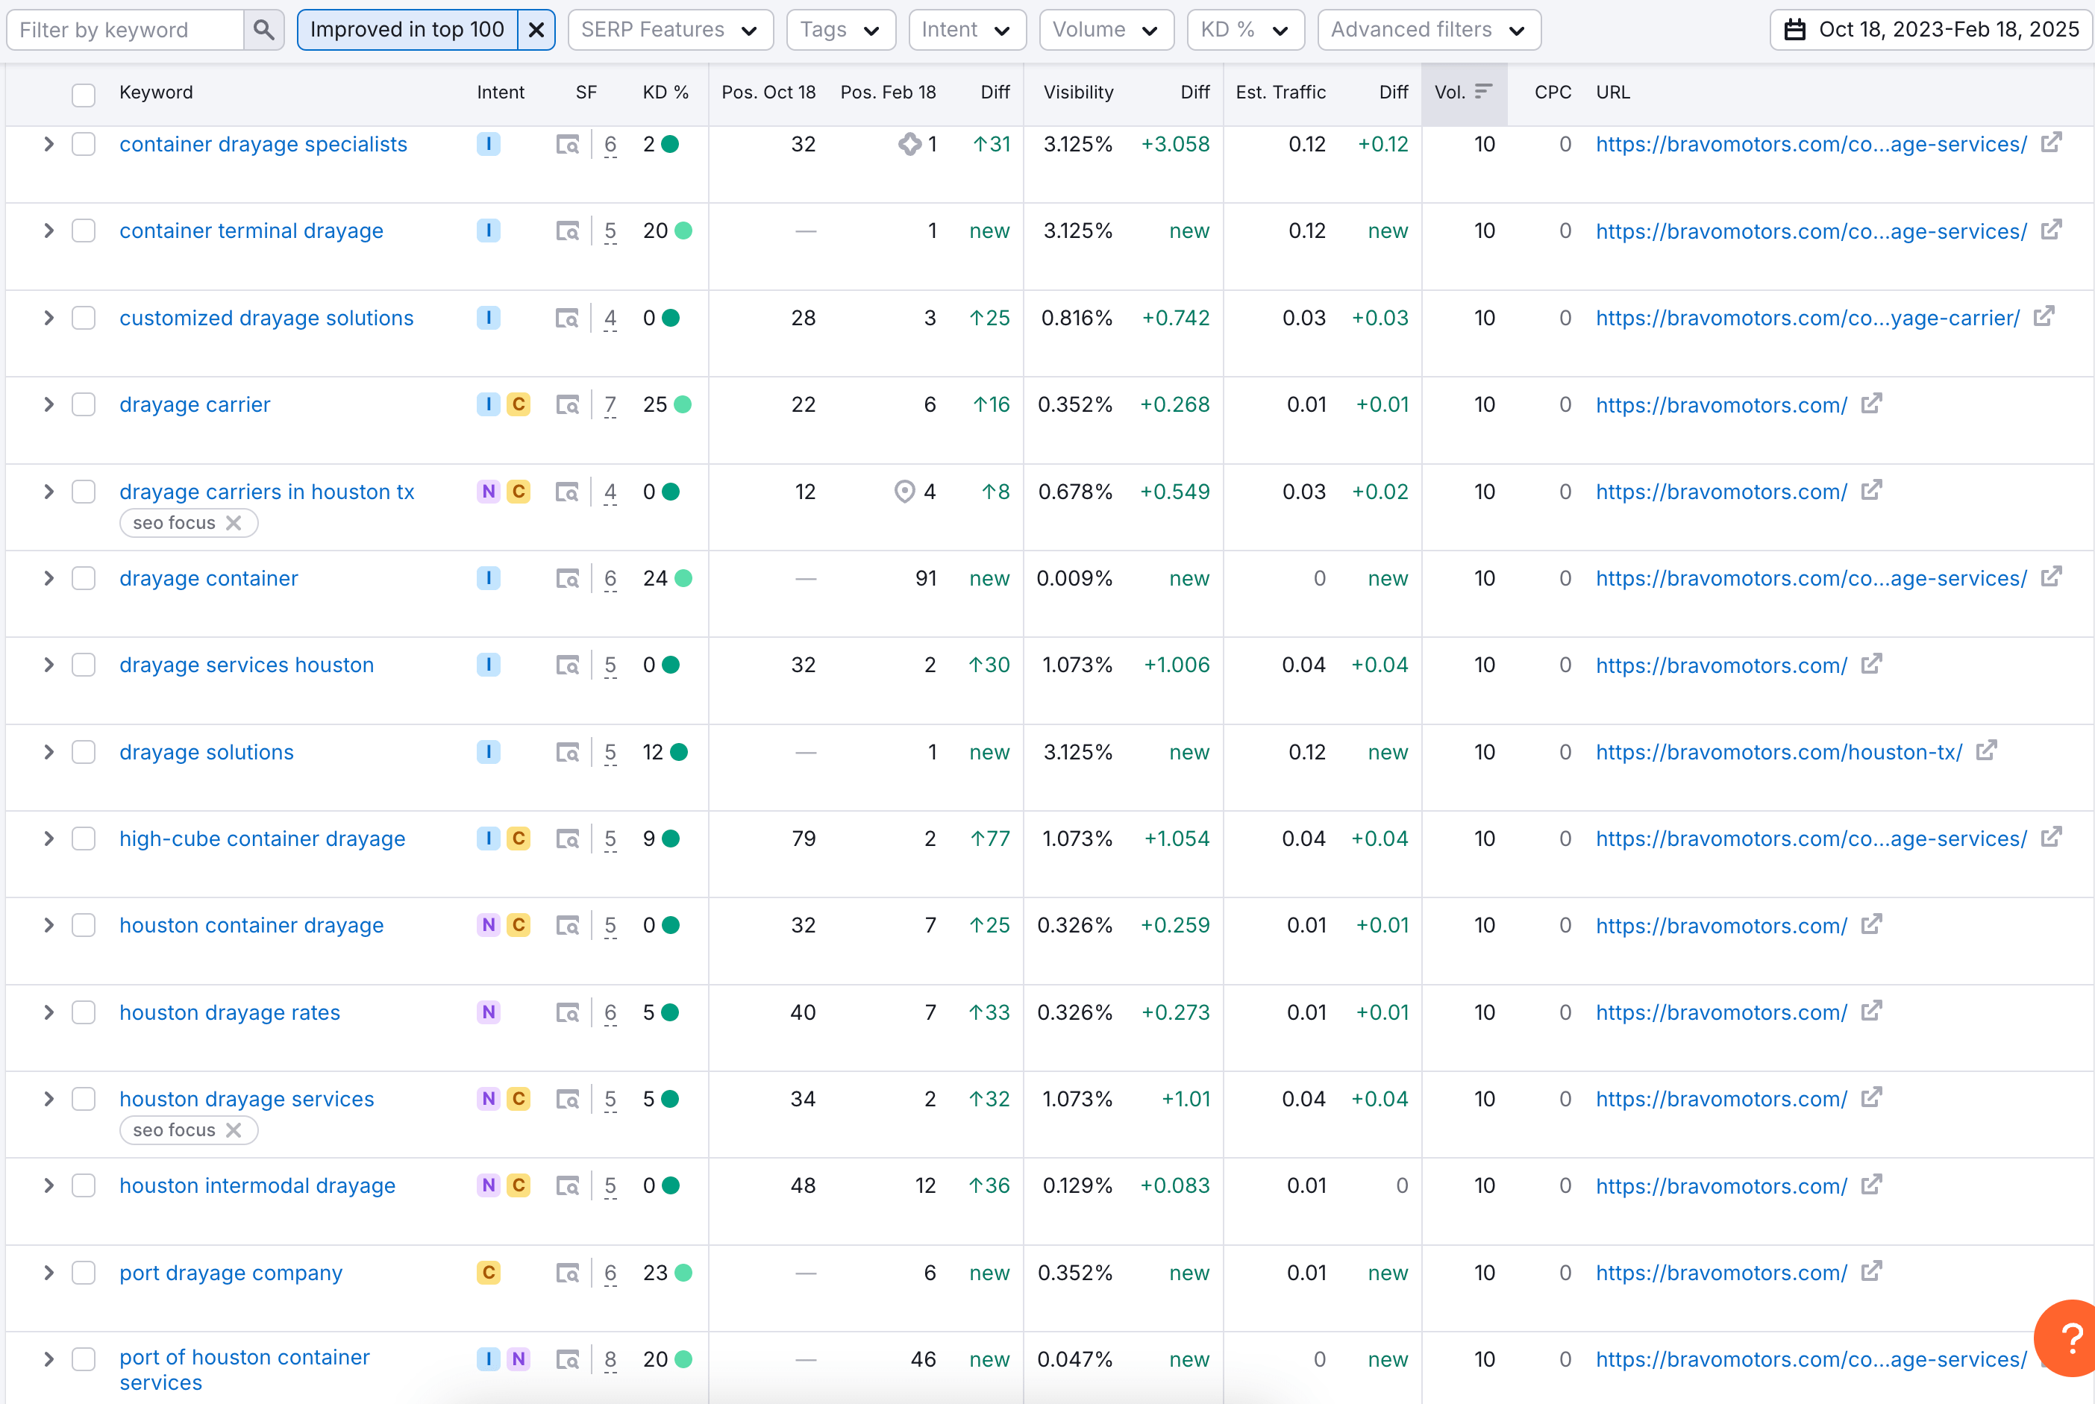Open the SERP Features dropdown

(670, 30)
